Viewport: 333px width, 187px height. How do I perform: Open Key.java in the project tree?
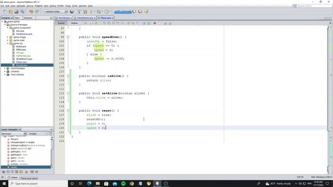pos(20,31)
